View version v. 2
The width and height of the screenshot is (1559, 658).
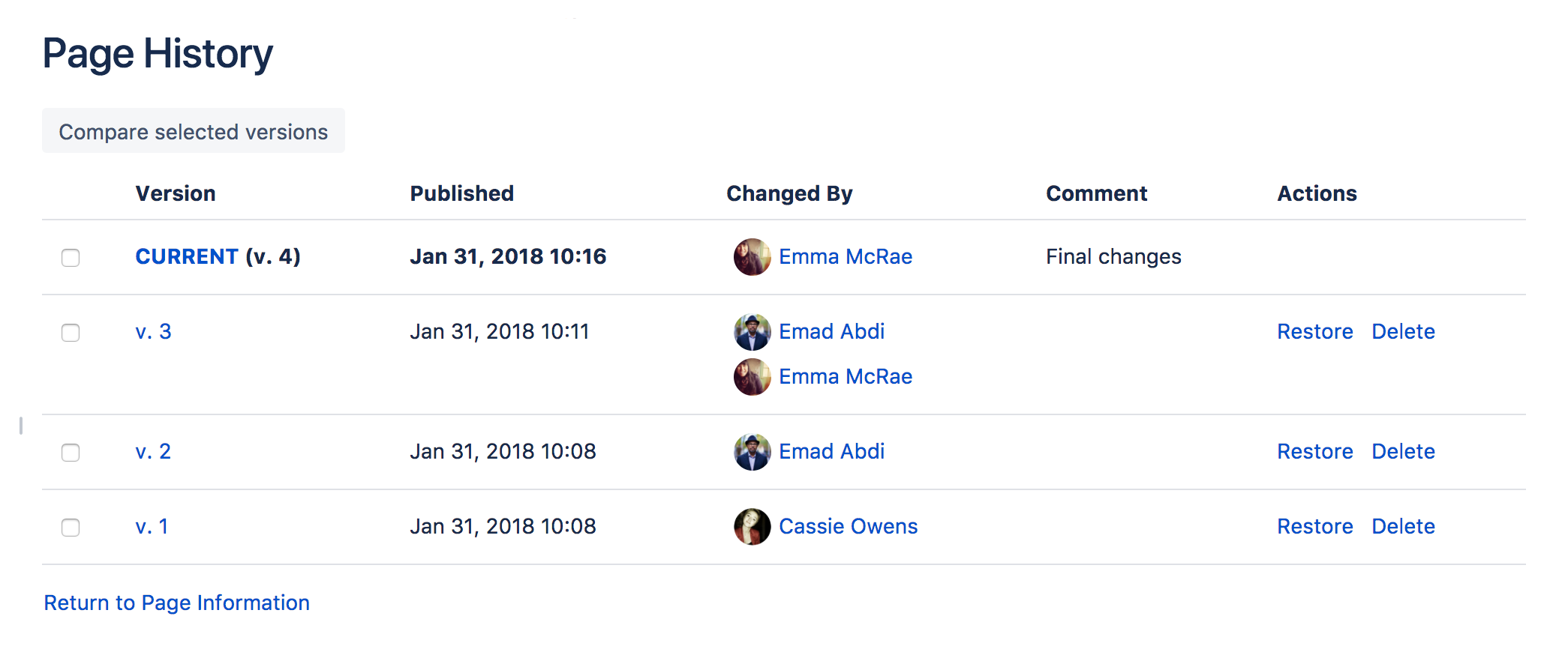pos(153,451)
